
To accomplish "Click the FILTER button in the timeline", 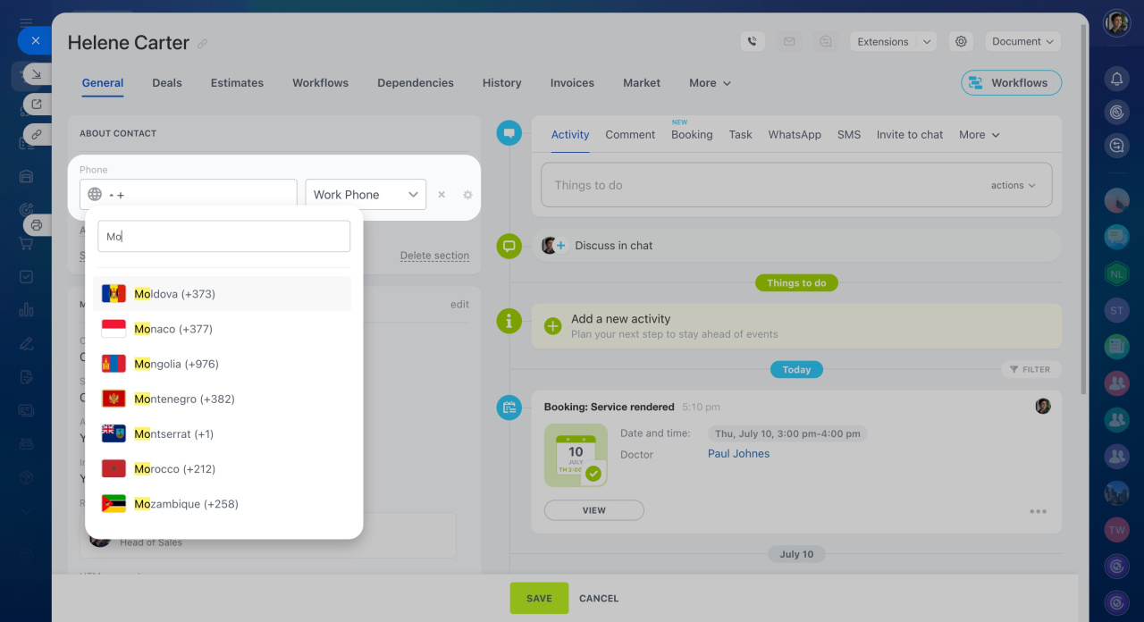I will click(x=1030, y=369).
